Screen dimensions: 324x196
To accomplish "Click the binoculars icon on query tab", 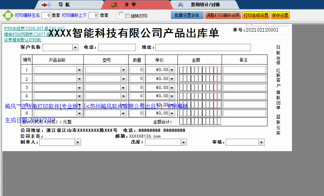I will click(x=180, y=4).
